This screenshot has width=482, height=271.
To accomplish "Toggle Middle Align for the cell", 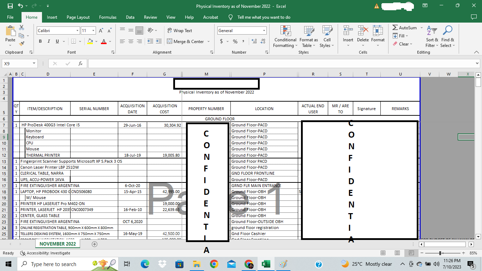I will tap(131, 31).
